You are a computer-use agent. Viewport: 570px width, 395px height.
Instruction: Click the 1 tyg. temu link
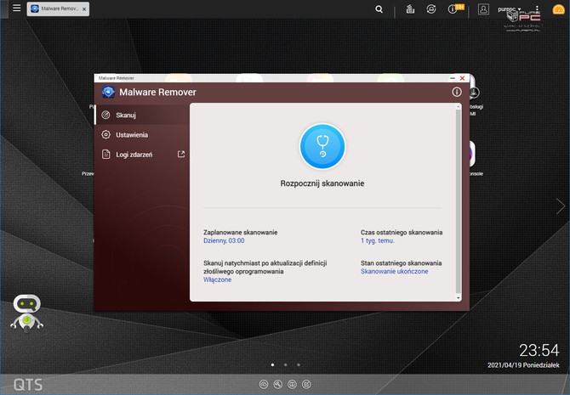pyautogui.click(x=378, y=240)
